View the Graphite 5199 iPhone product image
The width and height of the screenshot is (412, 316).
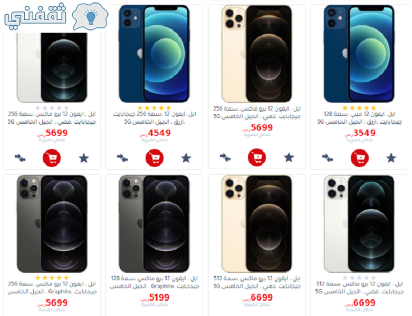pos(154,224)
